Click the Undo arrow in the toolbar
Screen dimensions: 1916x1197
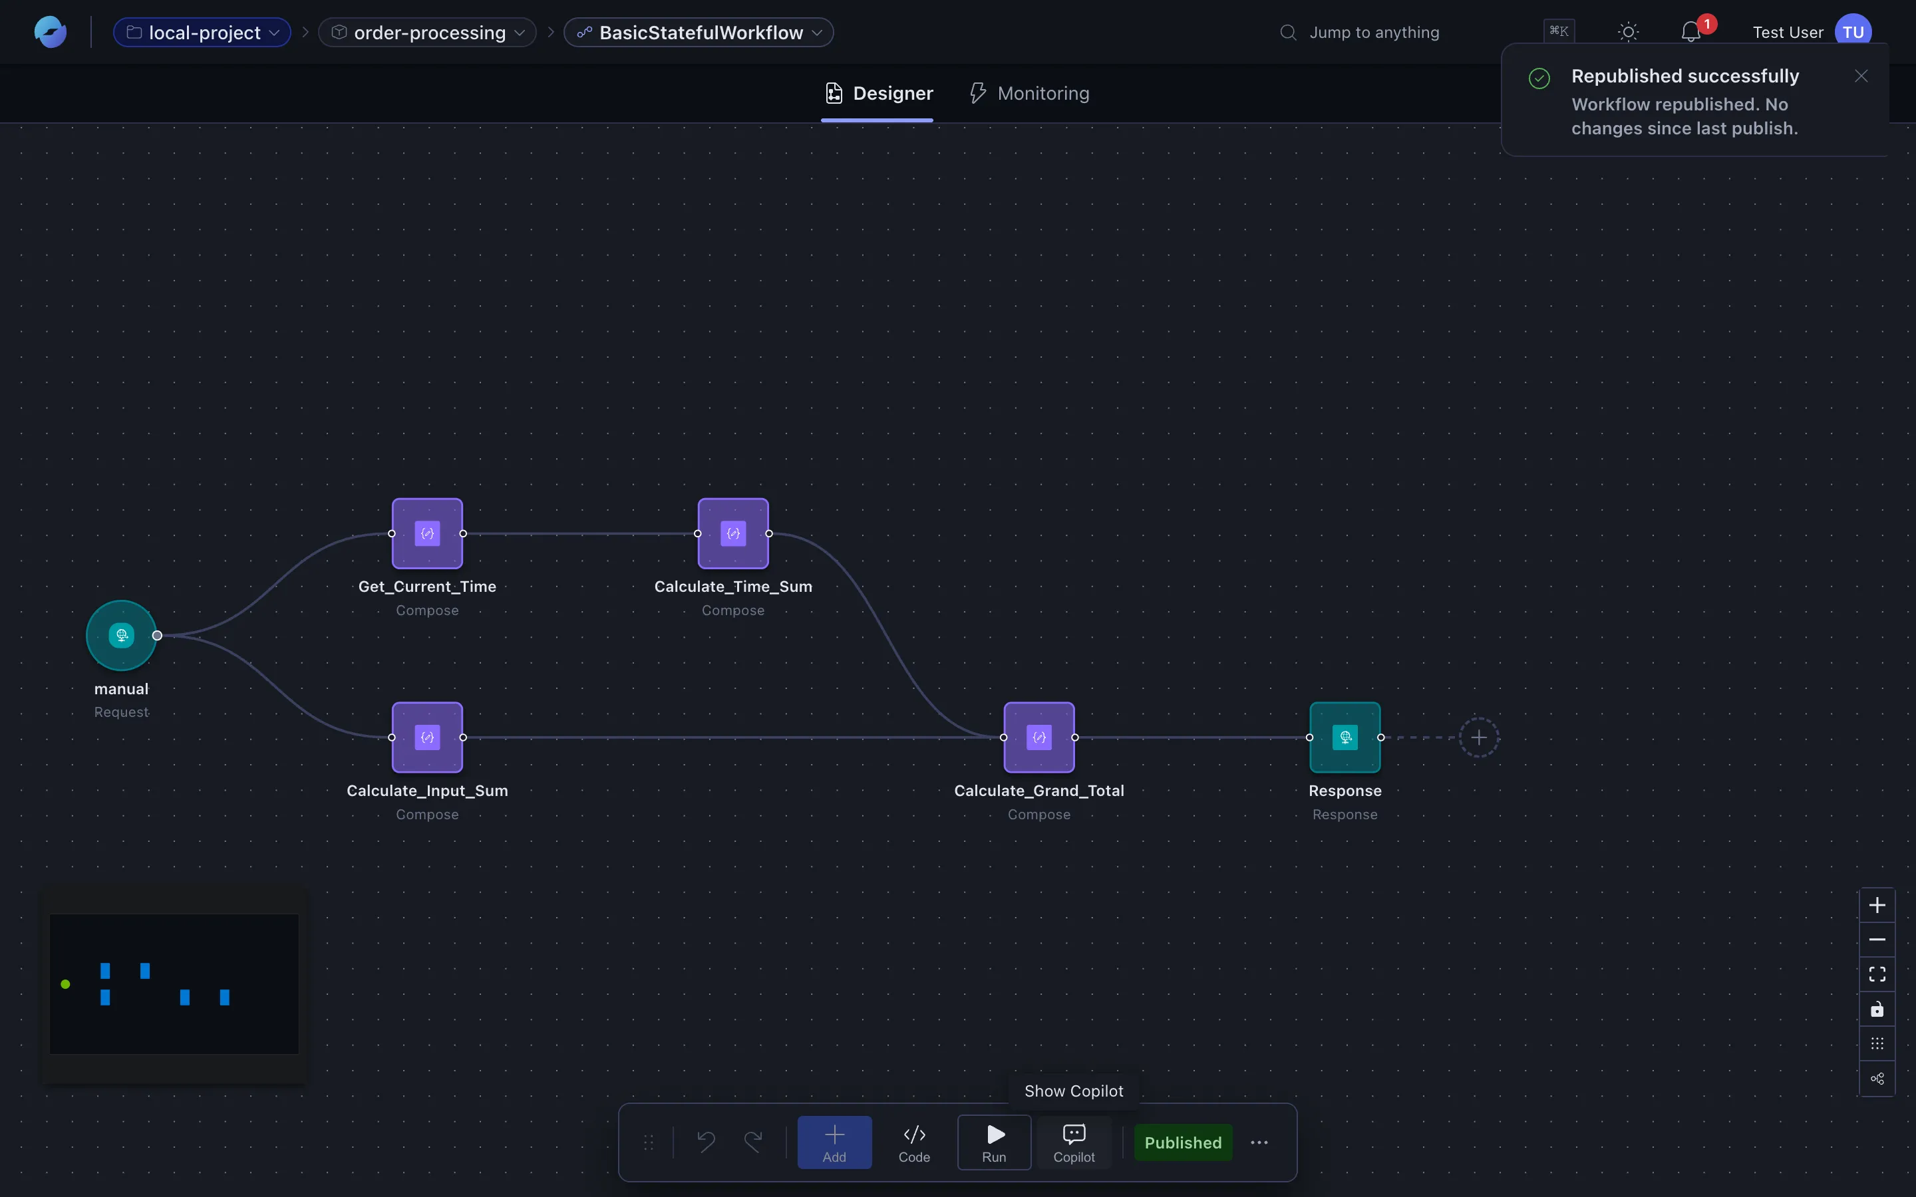705,1142
